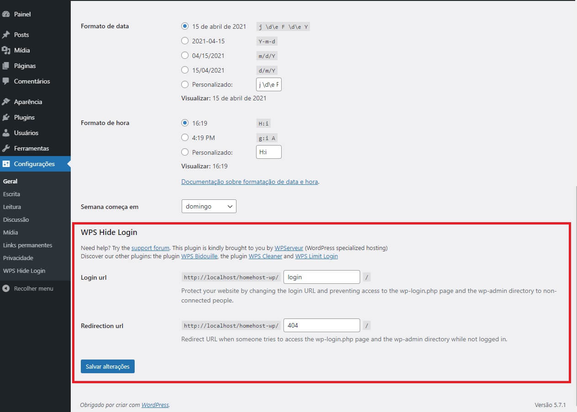Click the custom date format input field
Screen dimensions: 577x412
[x=269, y=84]
